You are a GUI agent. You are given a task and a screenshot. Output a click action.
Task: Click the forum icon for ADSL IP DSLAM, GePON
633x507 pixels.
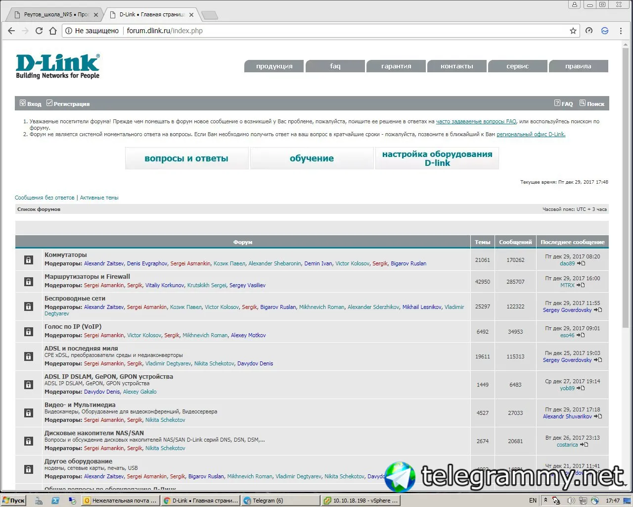(x=29, y=385)
